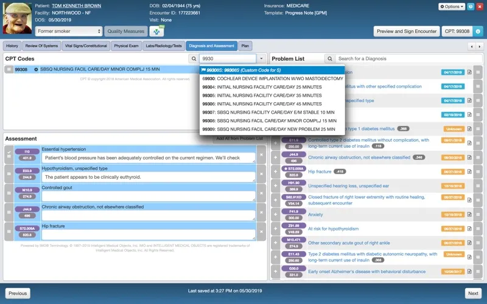Add Other secondary acute gout using plus icon
This screenshot has height=304, width=487.
click(276, 243)
